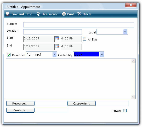Open the Reminder time dropdown
Image resolution: width=142 pixels, height=127 pixels.
click(x=54, y=54)
